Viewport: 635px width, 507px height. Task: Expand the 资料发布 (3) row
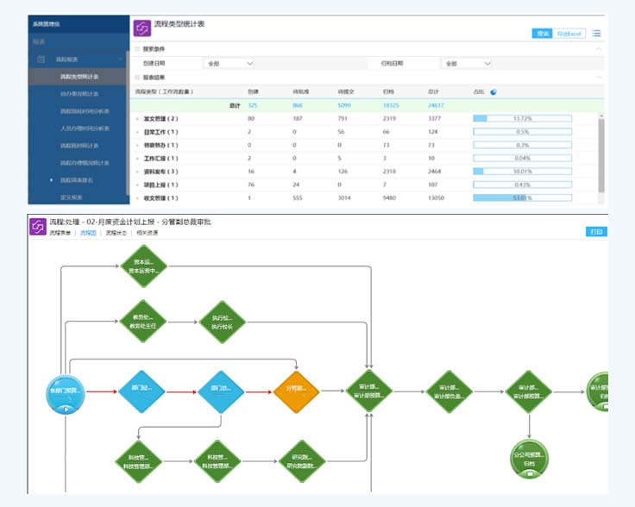137,172
